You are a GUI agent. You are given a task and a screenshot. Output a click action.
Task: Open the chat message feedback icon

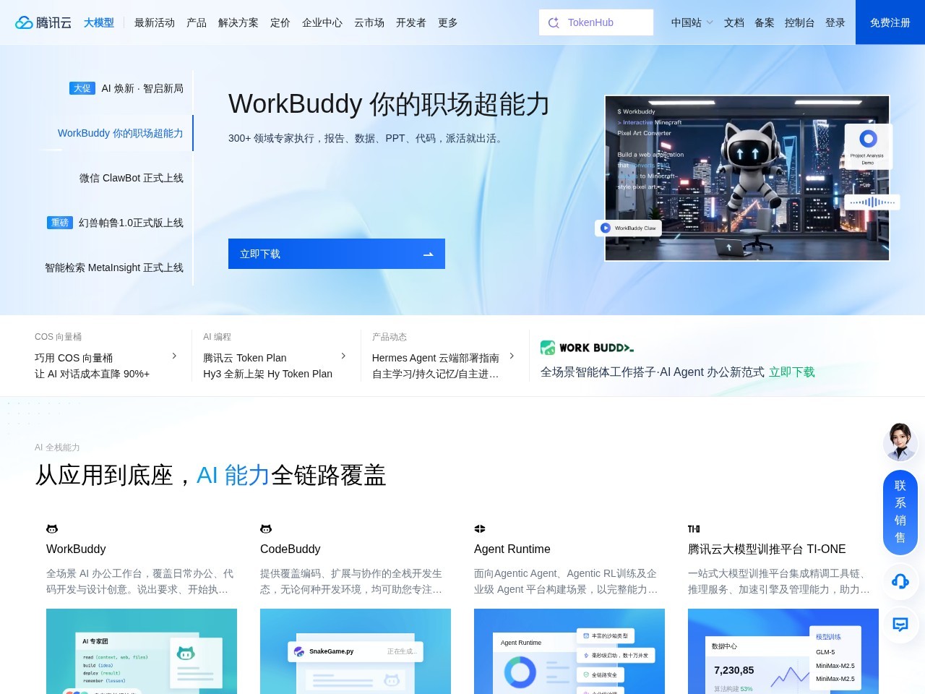click(900, 625)
